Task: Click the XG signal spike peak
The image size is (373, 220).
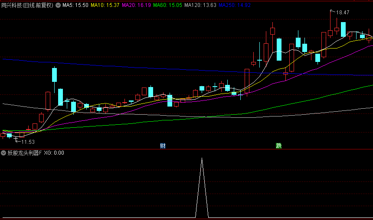Action: pyautogui.click(x=202, y=159)
